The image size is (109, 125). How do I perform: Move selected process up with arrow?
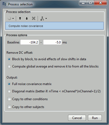pos(20,18)
